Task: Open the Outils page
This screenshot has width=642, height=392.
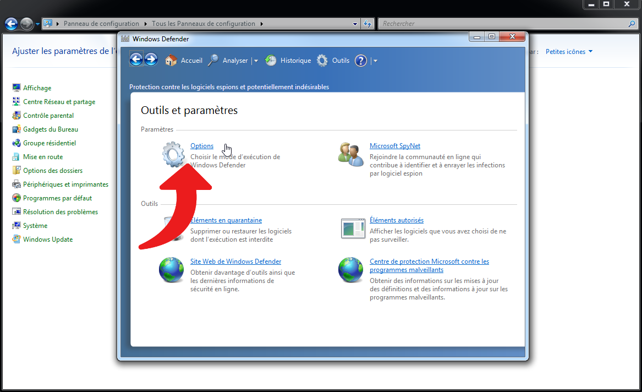Action: tap(341, 61)
